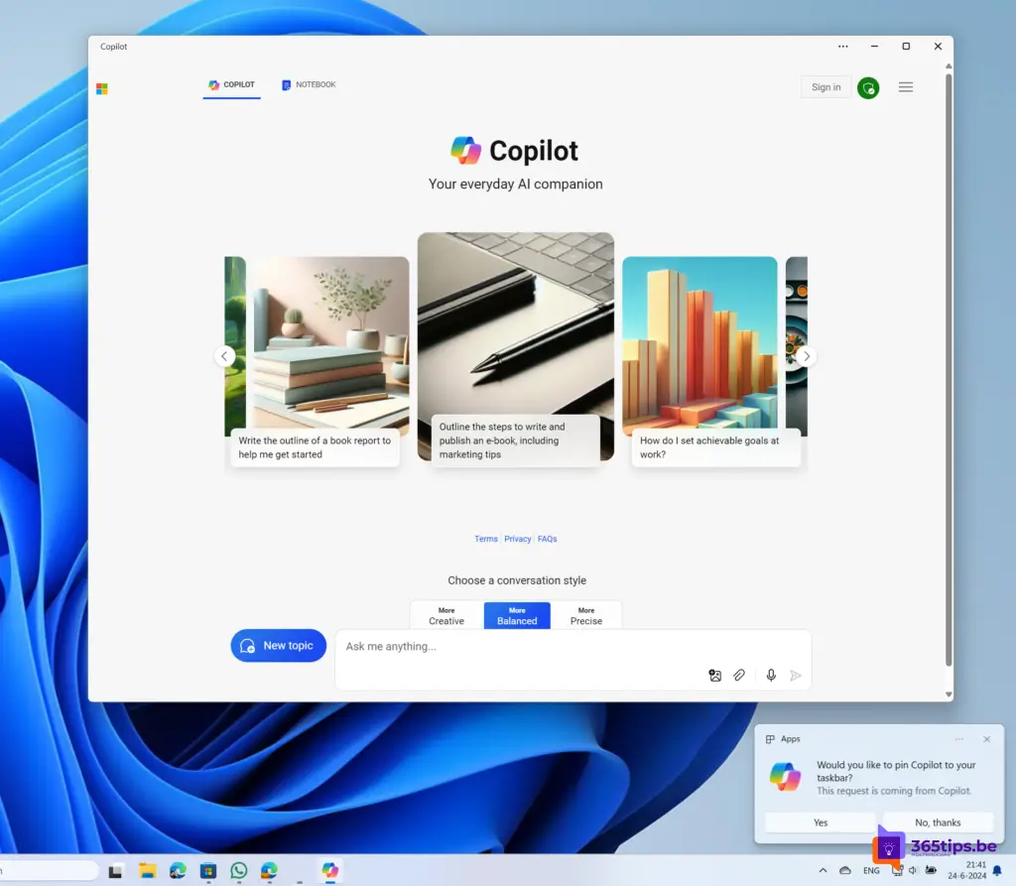Click the Microsoft logo
Viewport: 1016px width, 886px height.
point(102,88)
